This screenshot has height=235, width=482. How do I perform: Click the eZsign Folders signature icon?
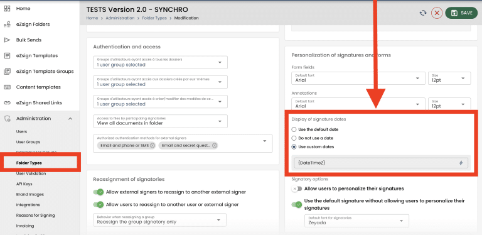tap(7, 25)
